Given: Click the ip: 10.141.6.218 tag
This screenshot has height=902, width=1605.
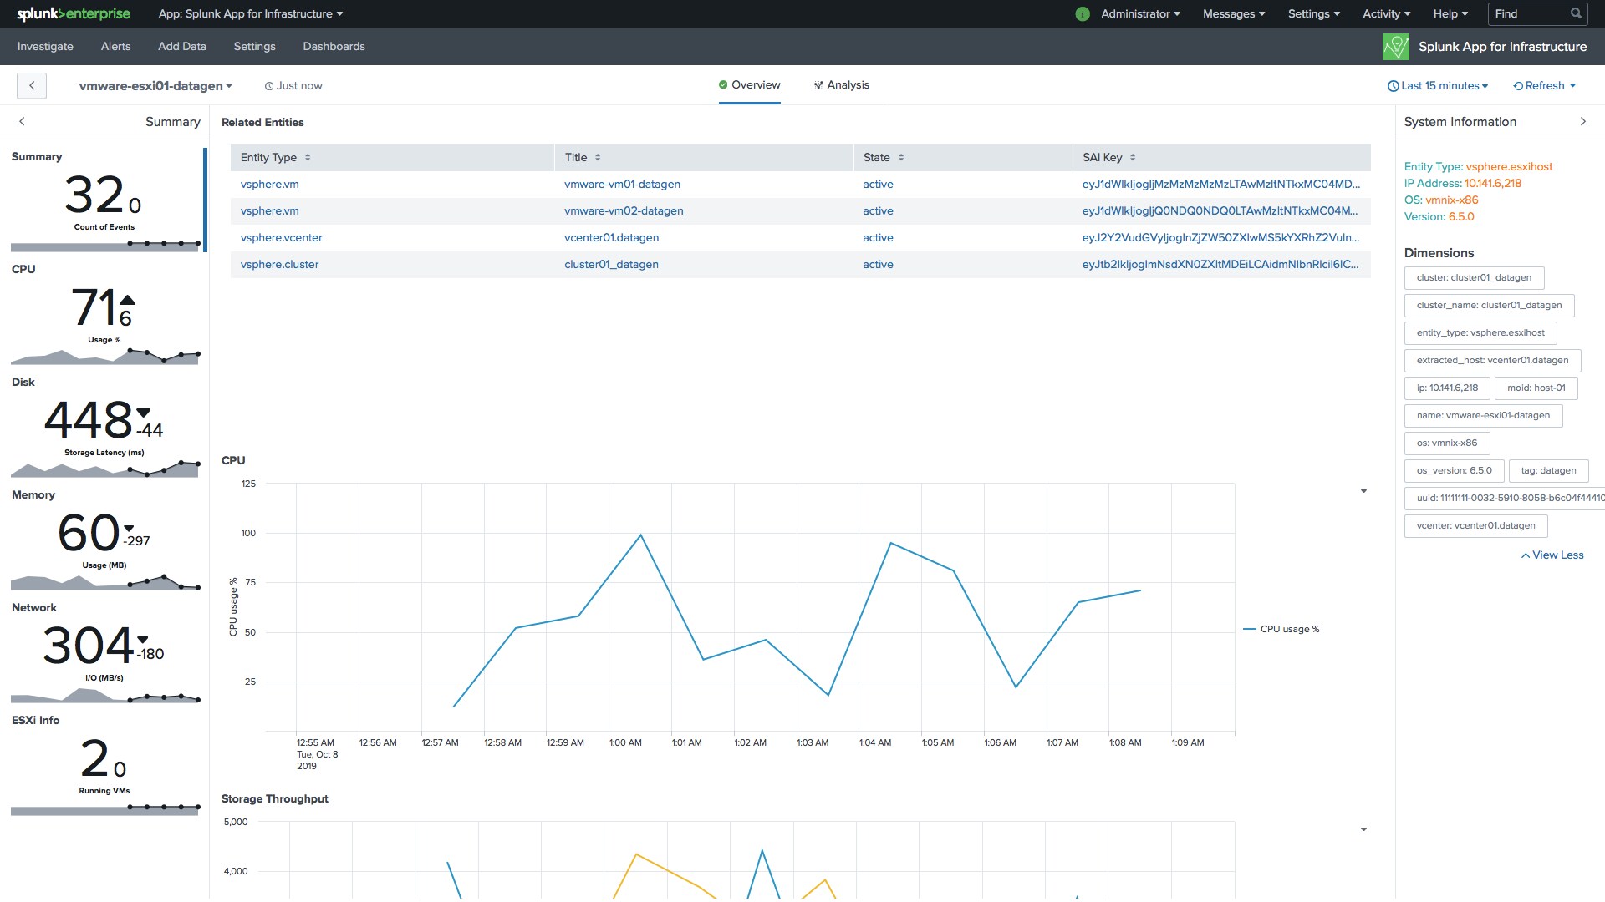Looking at the screenshot, I should point(1447,388).
